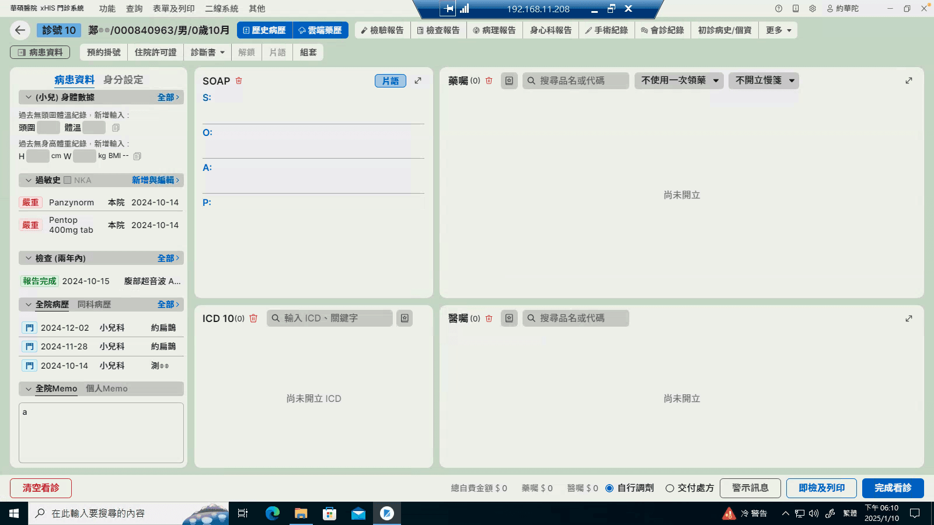
Task: Open the 約華陀 user account
Action: (x=842, y=9)
